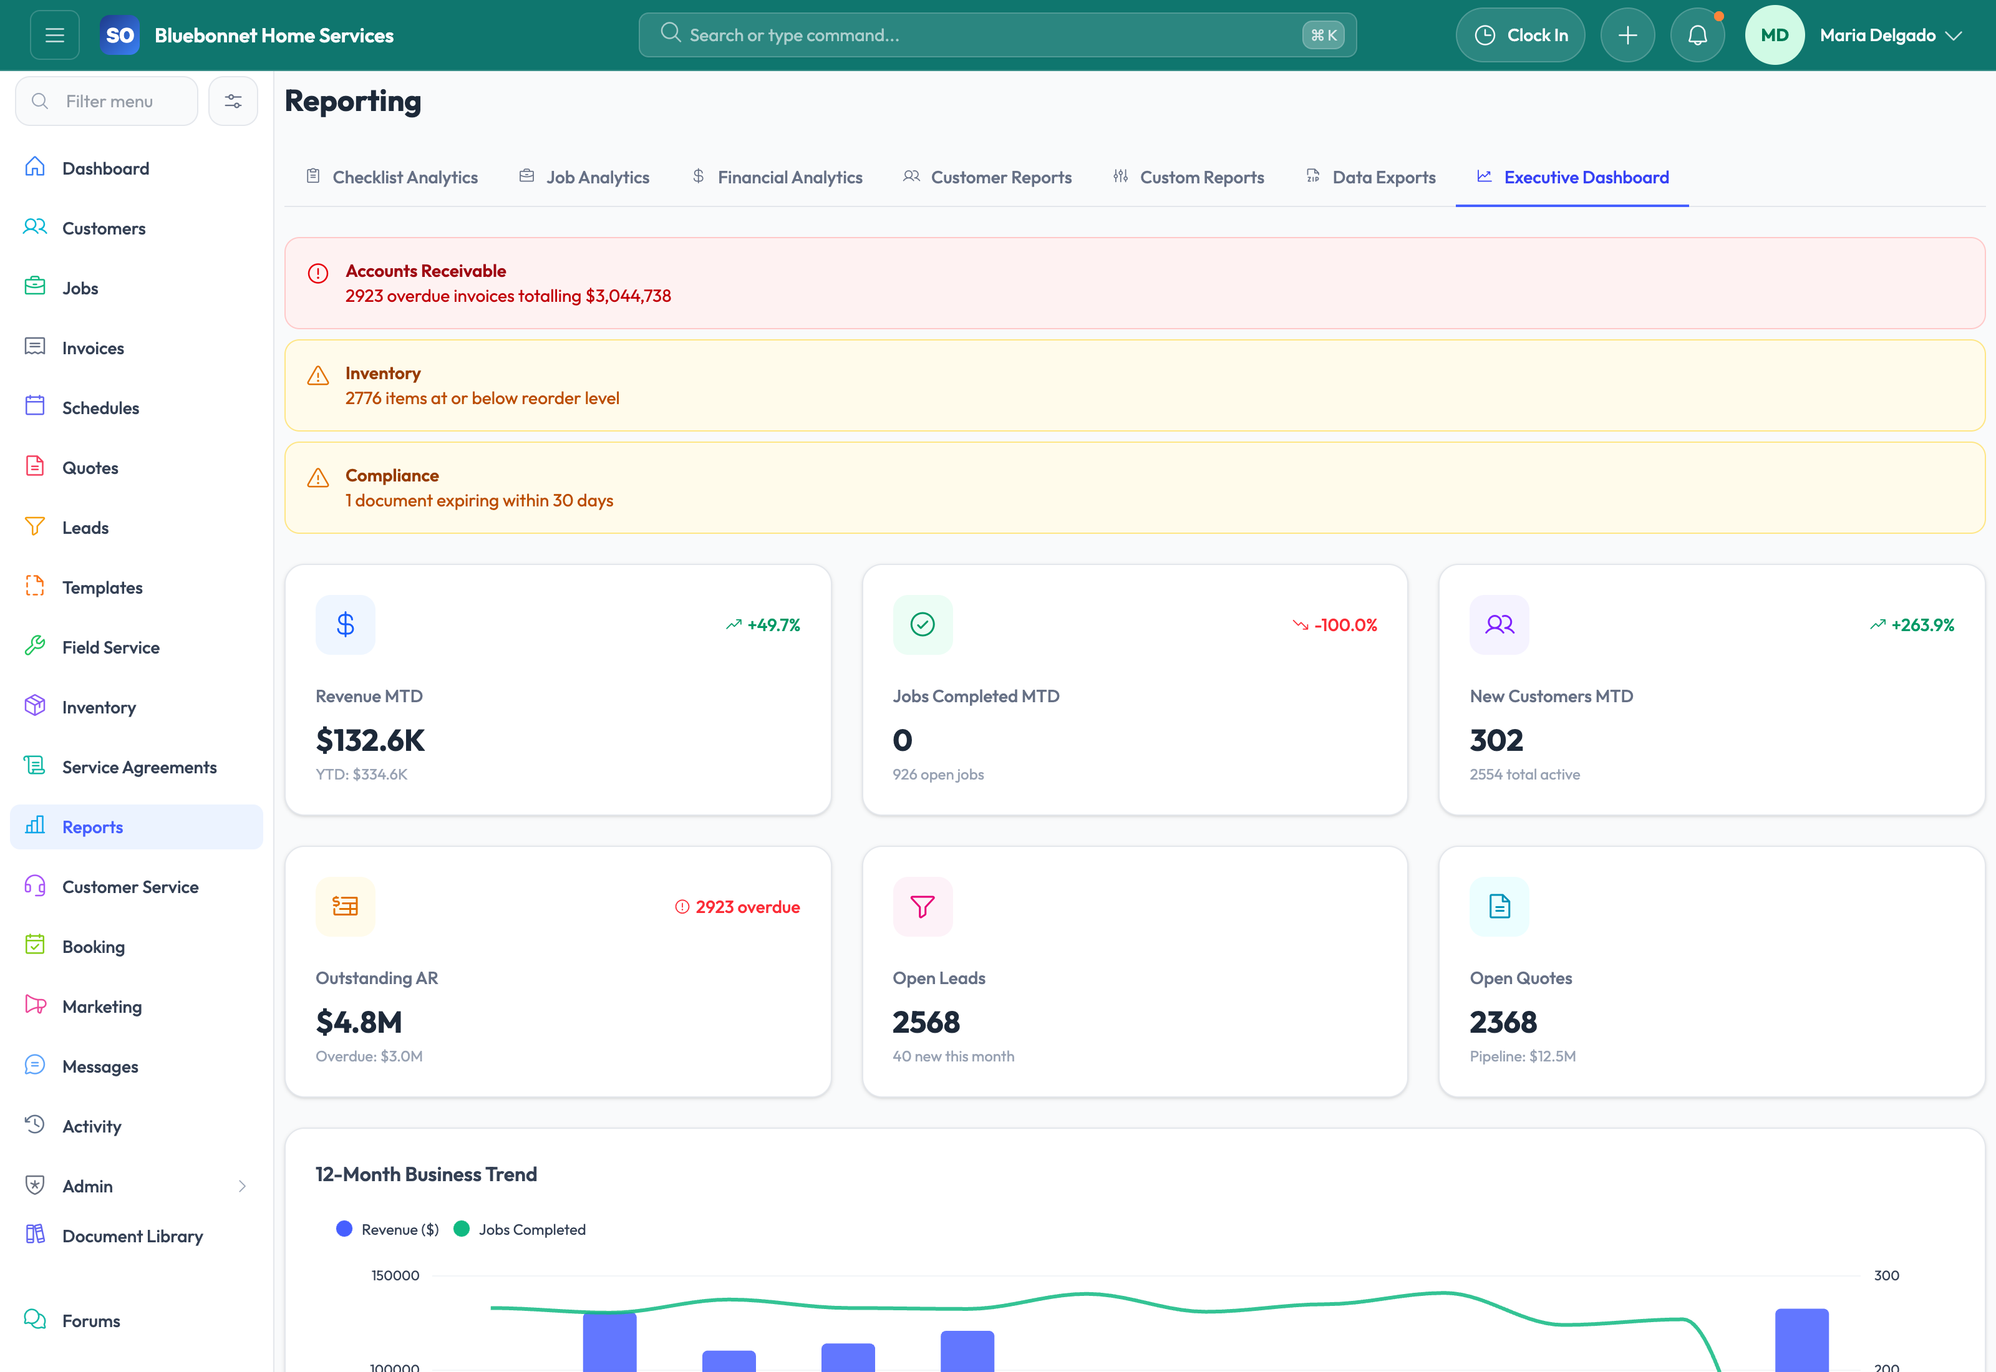This screenshot has width=1996, height=1372.
Task: Click the Compliance document expiring alert
Action: click(1135, 488)
